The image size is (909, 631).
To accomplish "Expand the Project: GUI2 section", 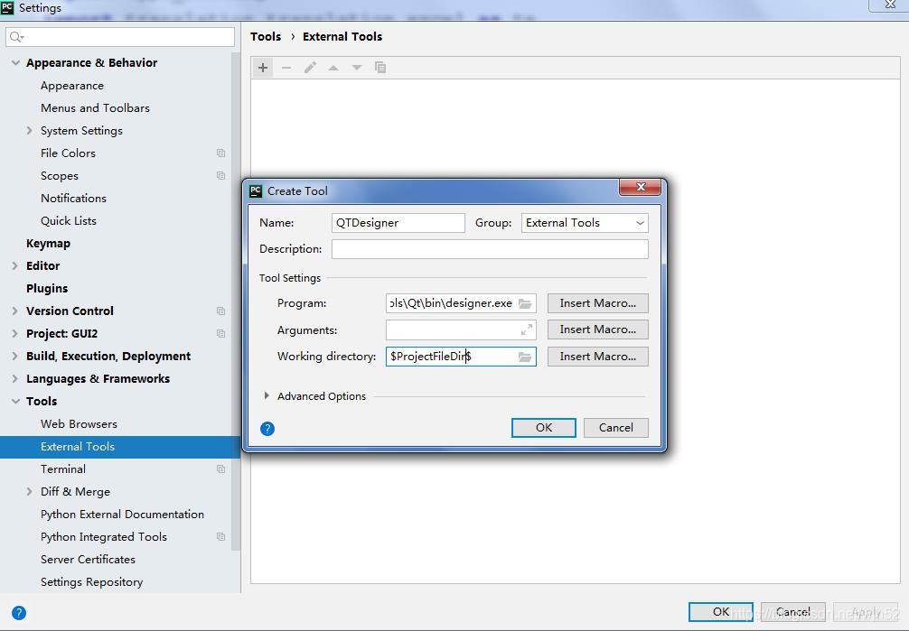I will pyautogui.click(x=15, y=334).
